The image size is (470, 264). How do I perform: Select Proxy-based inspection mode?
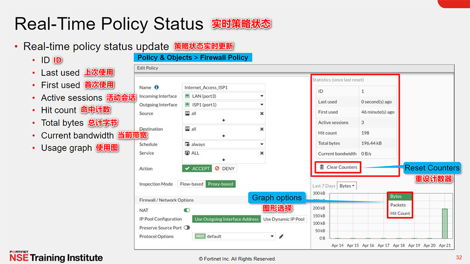click(221, 184)
